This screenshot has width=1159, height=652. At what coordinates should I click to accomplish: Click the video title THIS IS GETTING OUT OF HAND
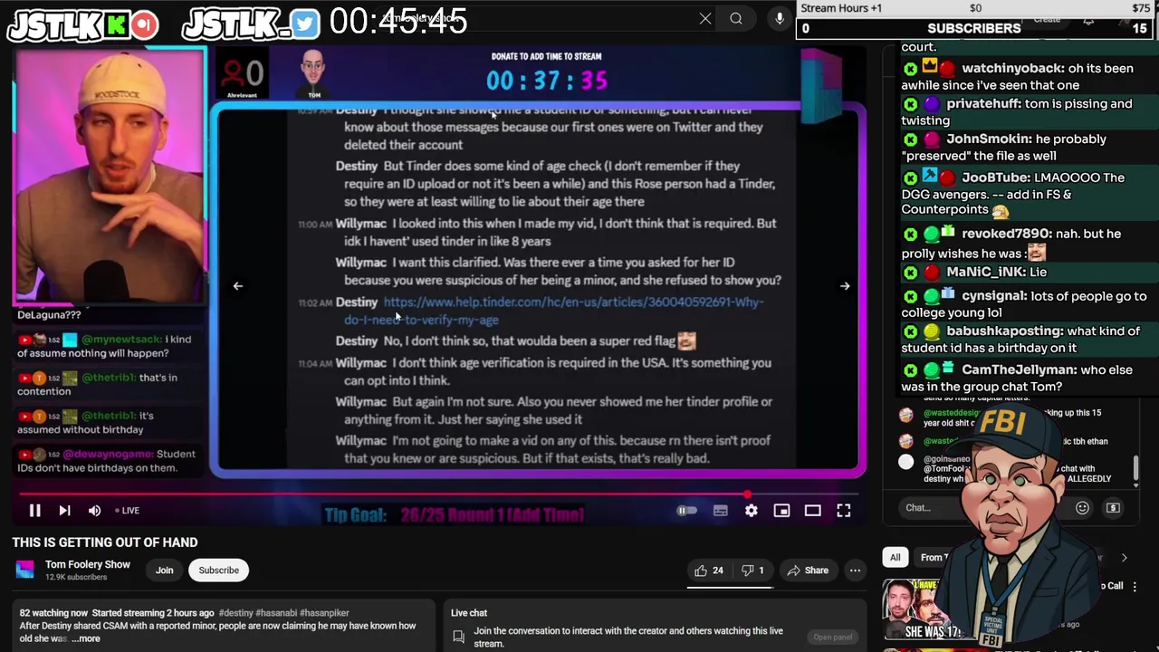click(x=104, y=542)
